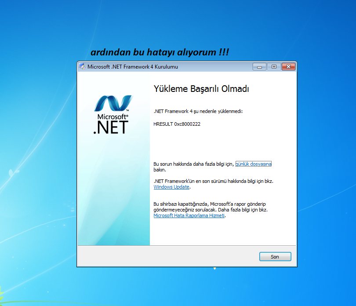Maximize the setup dialog window

(x=274, y=66)
